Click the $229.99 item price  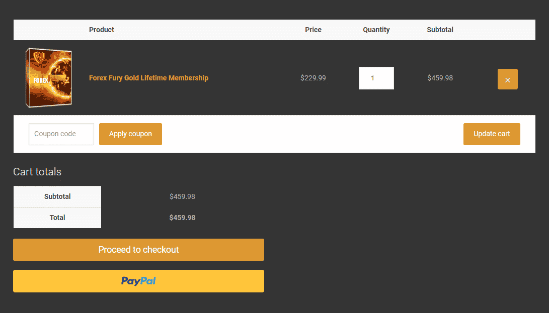(x=313, y=78)
